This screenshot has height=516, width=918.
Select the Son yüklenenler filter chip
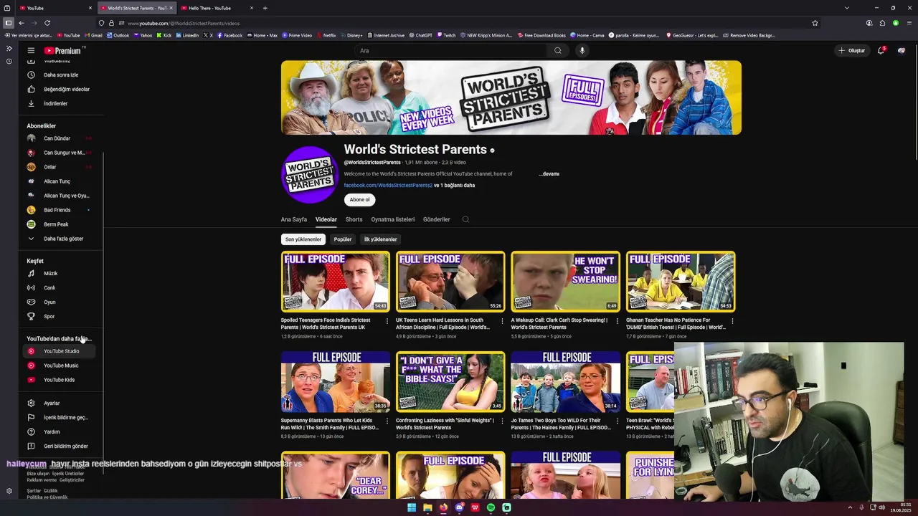(303, 239)
